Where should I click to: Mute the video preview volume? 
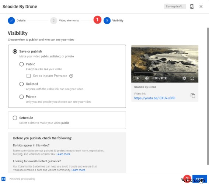coord(147,78)
